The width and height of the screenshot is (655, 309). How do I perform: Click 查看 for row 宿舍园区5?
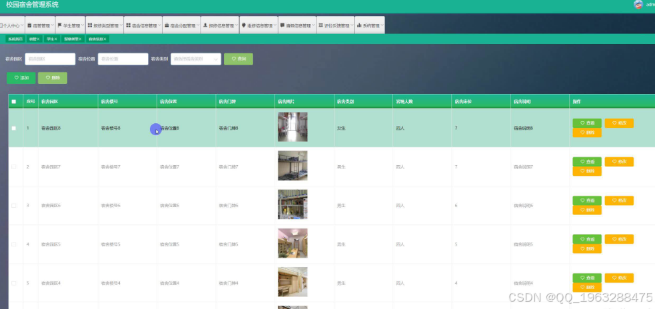coord(587,239)
